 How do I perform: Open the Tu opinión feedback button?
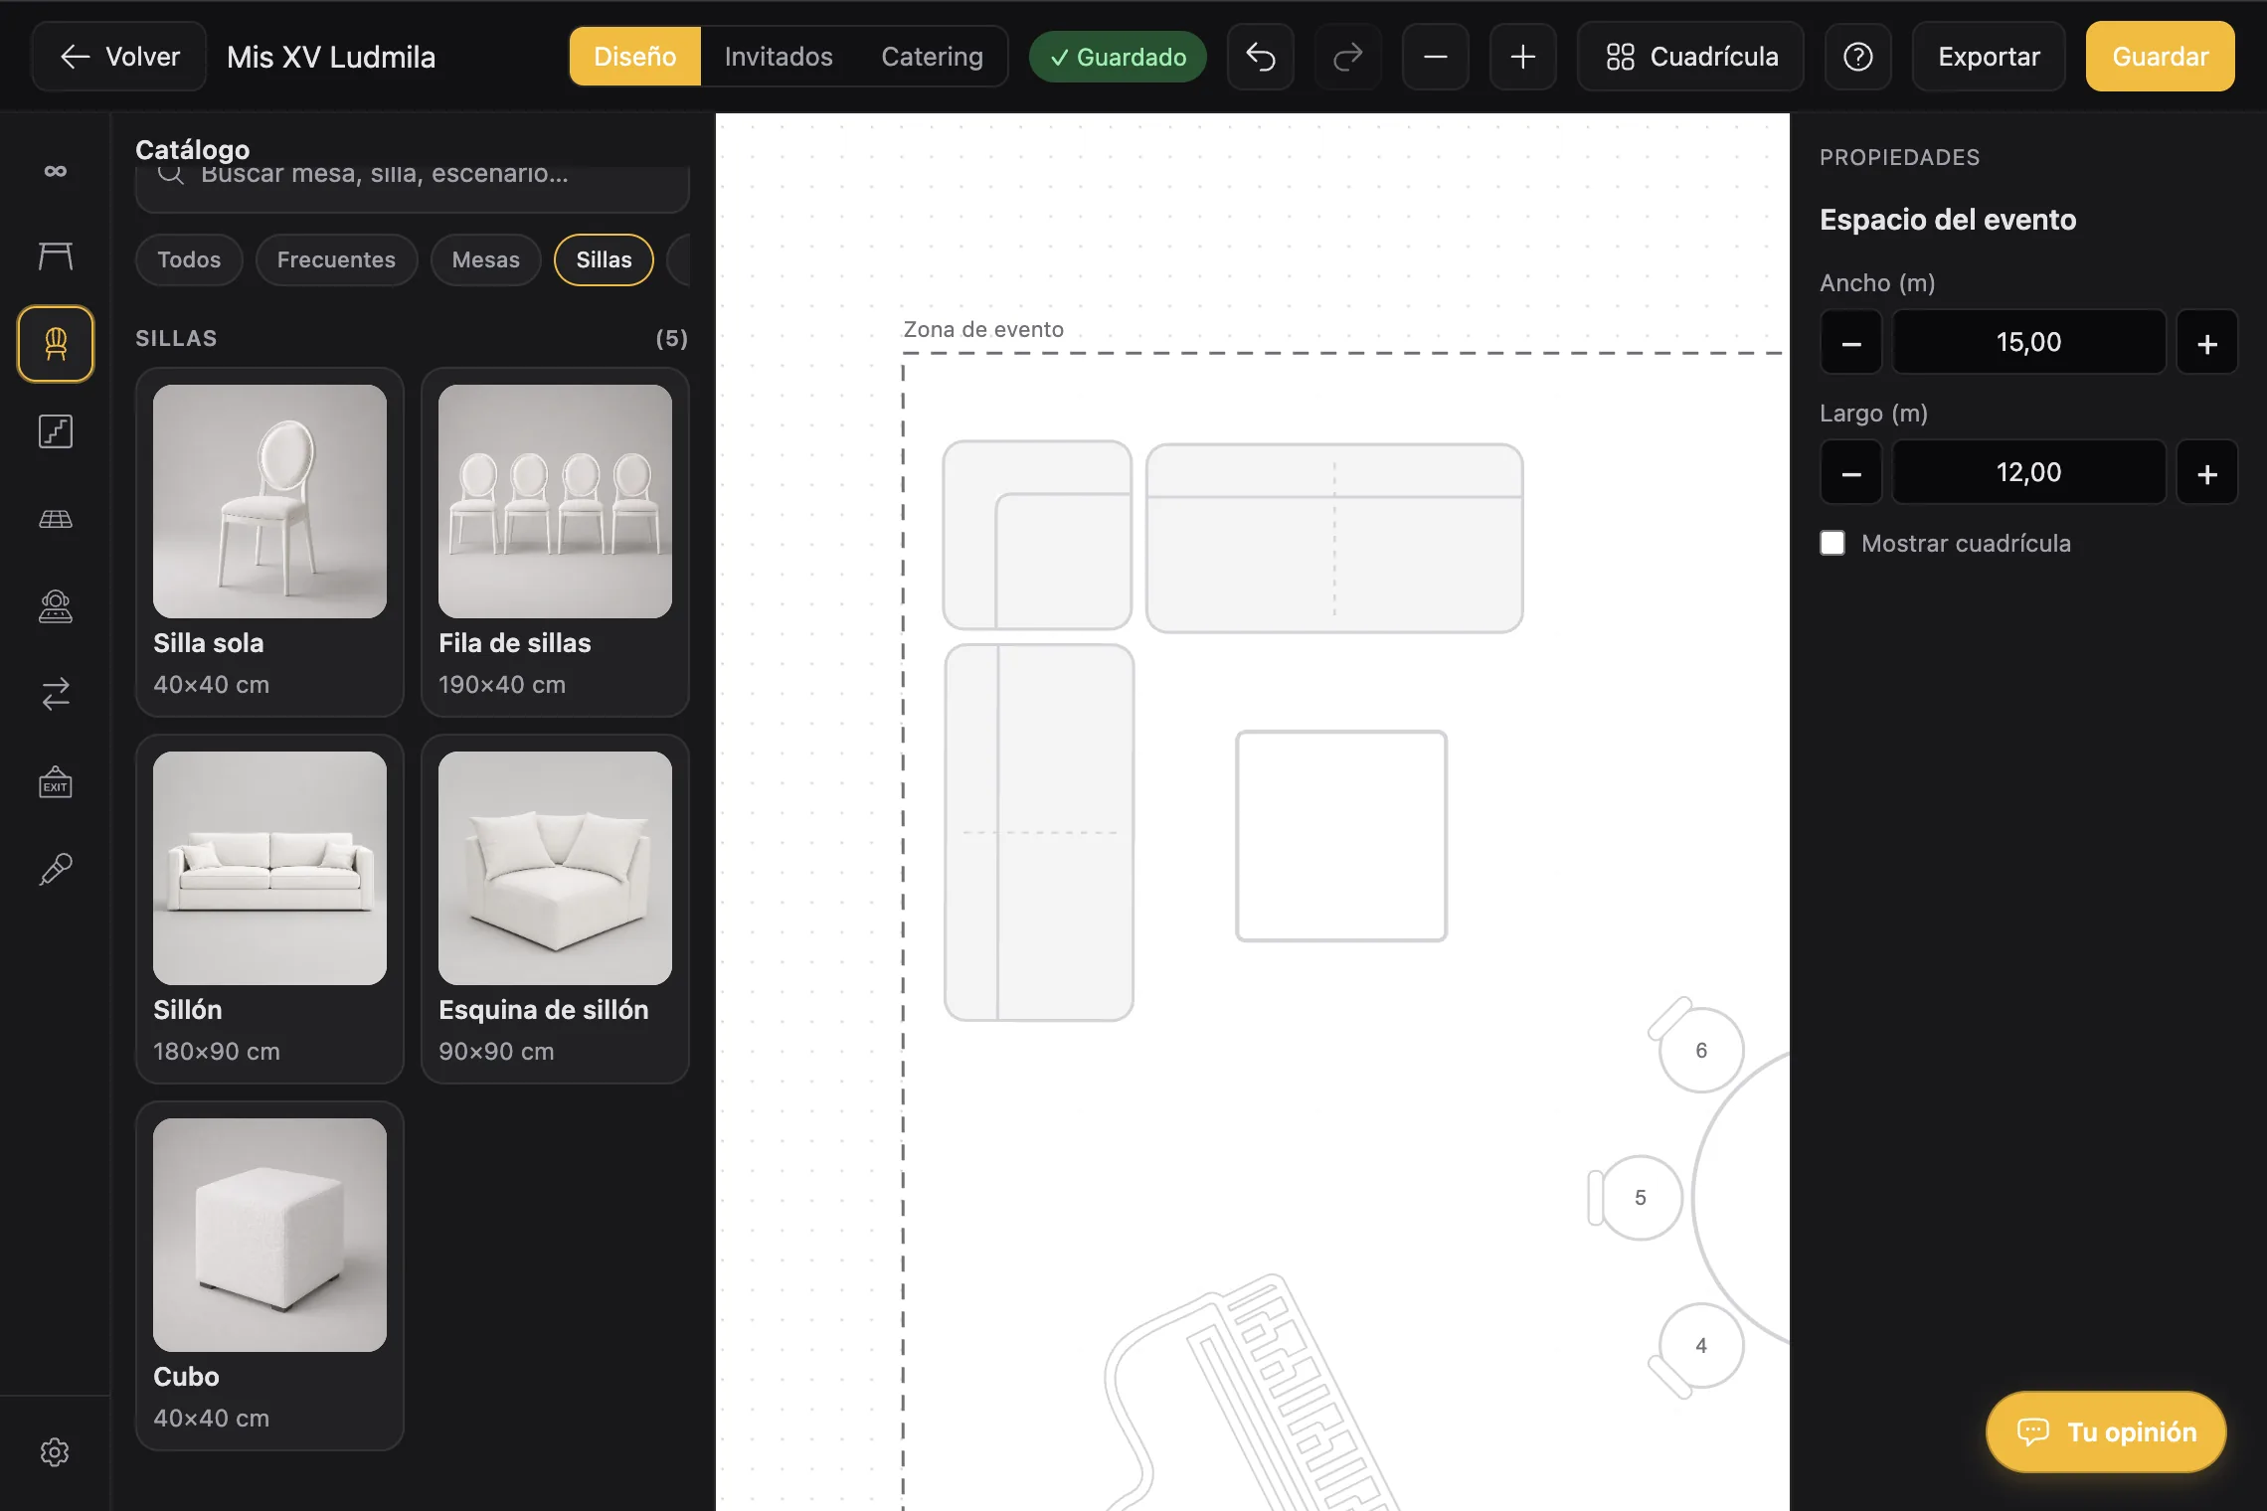pos(2106,1432)
